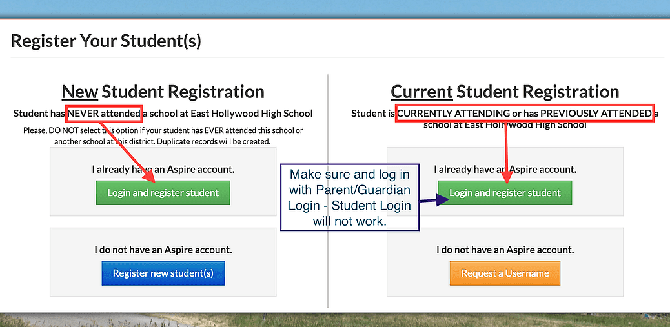Click the orange 'Request a Username' button

pos(505,273)
